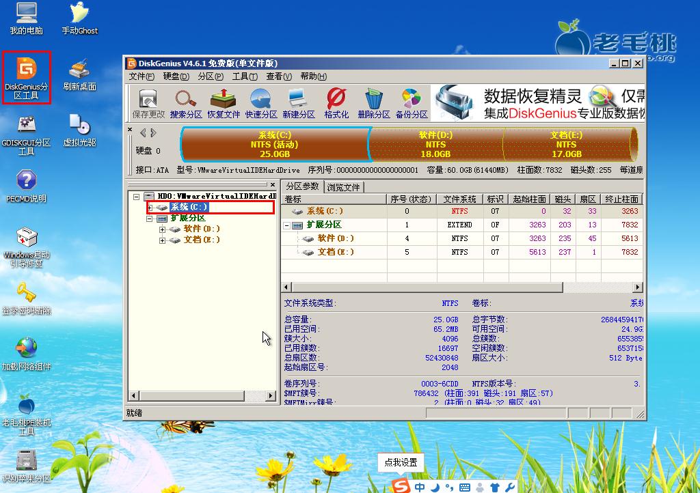Click the 点我设置 tooltip button
The image size is (700, 493).
[x=401, y=462]
